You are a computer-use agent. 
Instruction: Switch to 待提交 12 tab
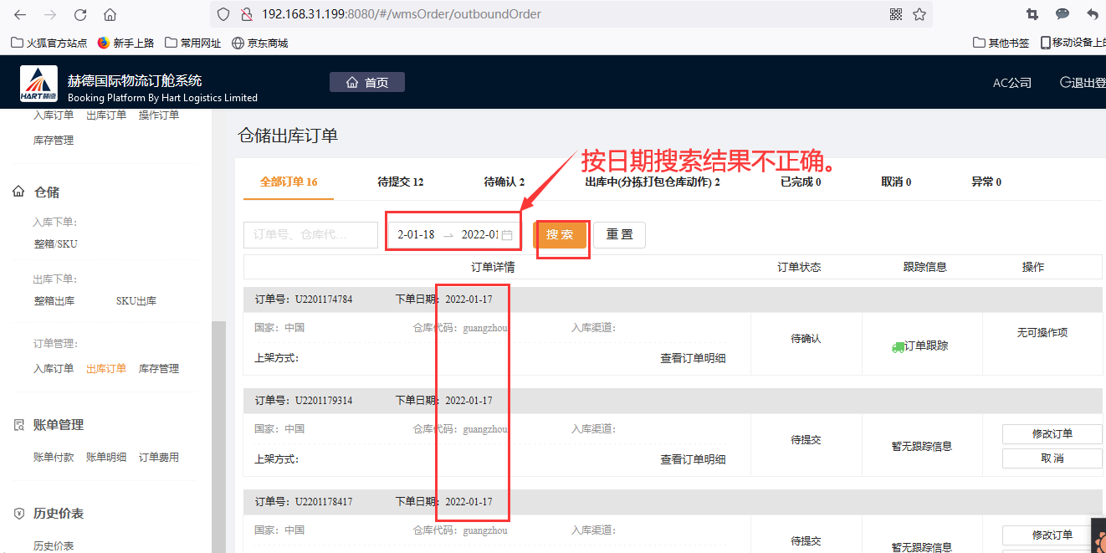click(400, 182)
